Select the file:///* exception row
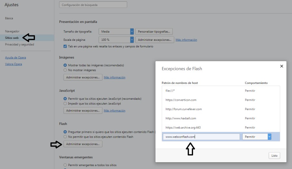 point(221,91)
